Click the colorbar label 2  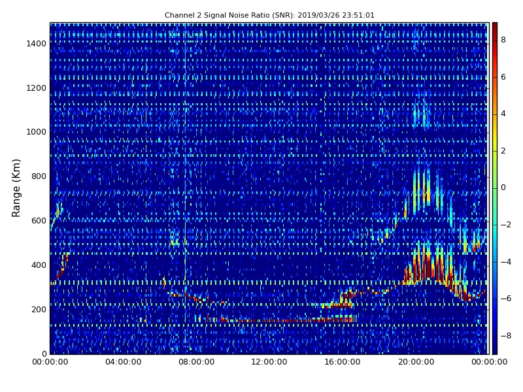pyautogui.click(x=503, y=151)
